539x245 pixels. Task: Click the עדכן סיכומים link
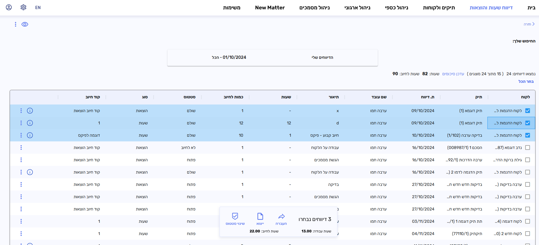[453, 74]
